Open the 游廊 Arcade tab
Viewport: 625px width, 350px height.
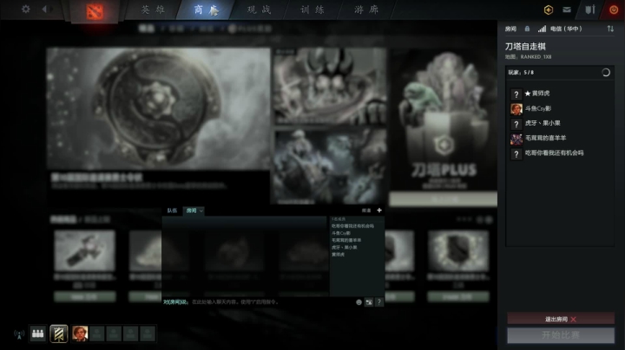point(366,10)
